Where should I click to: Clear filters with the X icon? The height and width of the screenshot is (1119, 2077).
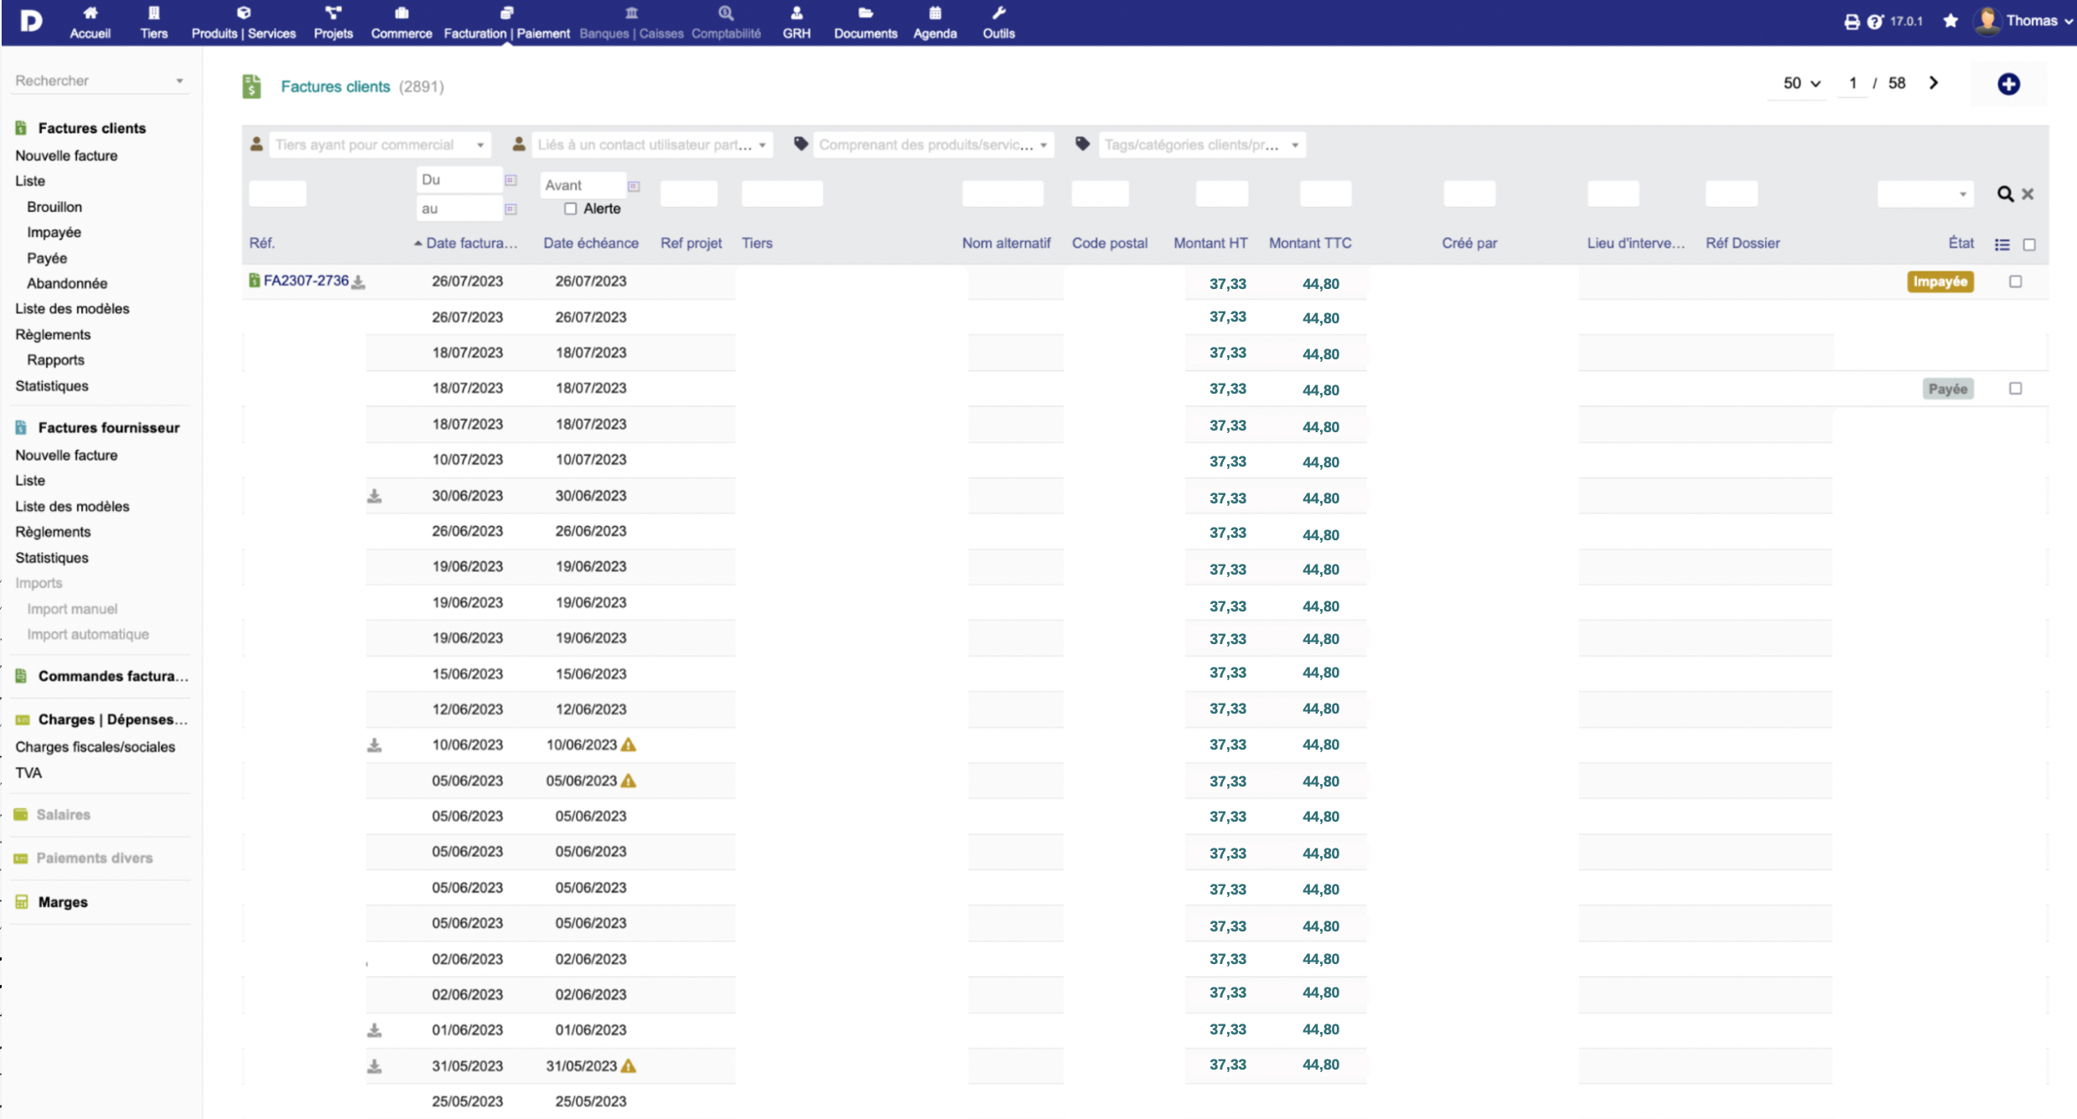pos(2028,194)
